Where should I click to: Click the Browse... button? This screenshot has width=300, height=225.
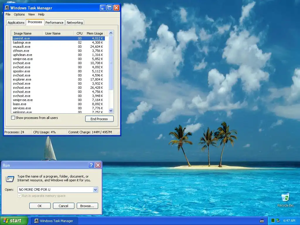87,206
